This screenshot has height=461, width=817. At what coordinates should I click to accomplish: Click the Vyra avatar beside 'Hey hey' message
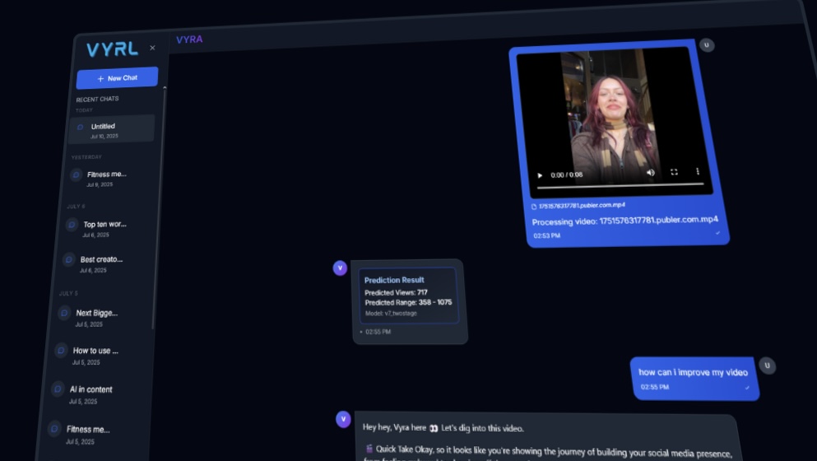click(343, 419)
